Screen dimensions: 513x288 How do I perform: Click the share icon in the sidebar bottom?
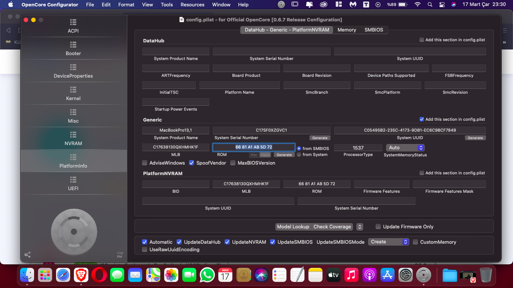pos(27,255)
